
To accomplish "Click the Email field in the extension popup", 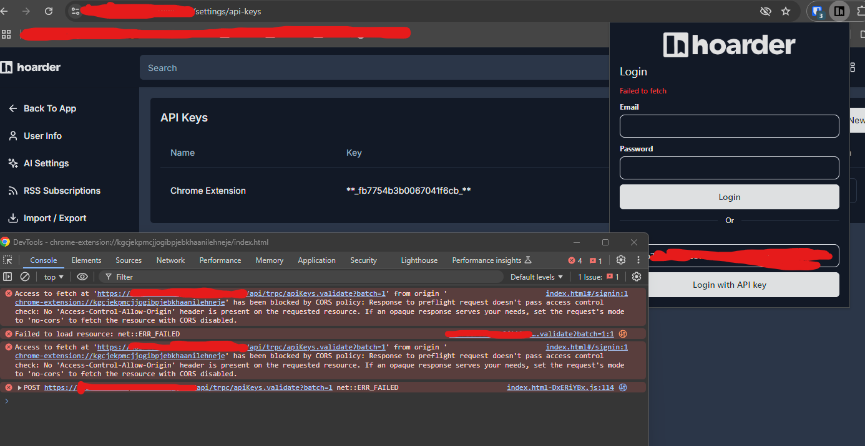I will point(729,126).
